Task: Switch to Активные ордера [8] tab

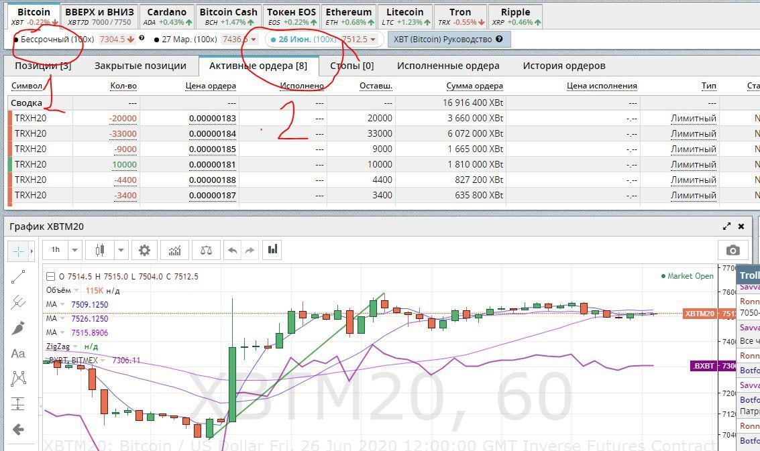Action: coord(258,66)
